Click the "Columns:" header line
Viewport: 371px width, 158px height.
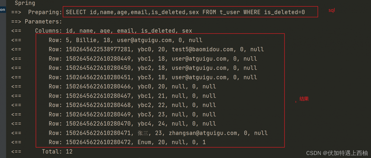coord(113,31)
